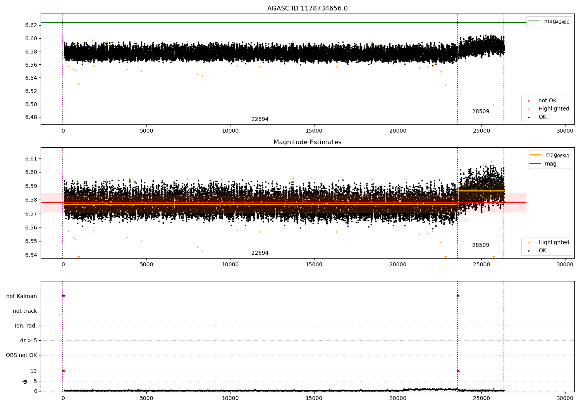Select the mag OBSID legend label

(557, 155)
